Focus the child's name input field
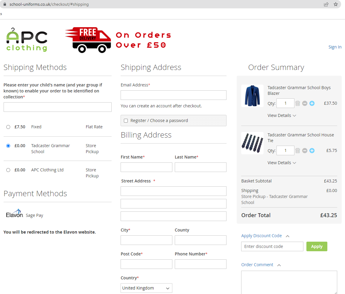 click(x=57, y=107)
